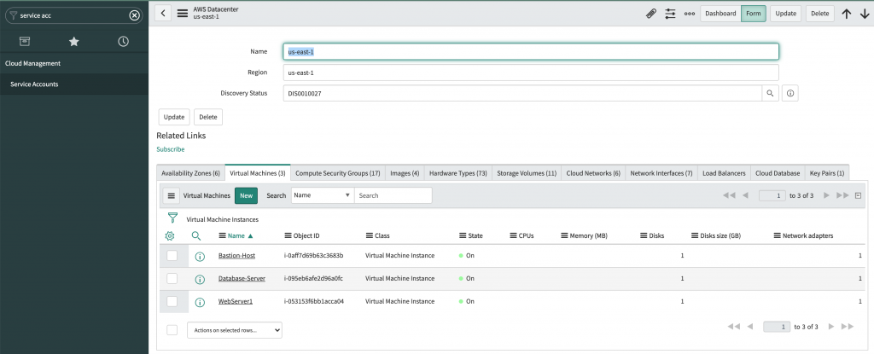Open Images (4) tab
Screen dimensions: 874x354
[x=405, y=173]
